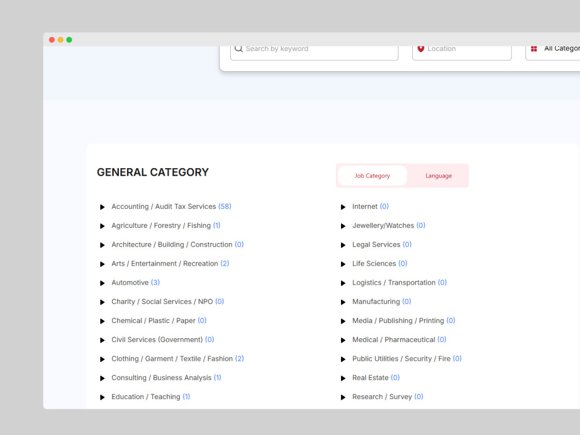Open the Internet category link
Viewport: 580px width, 435px height.
pos(370,206)
